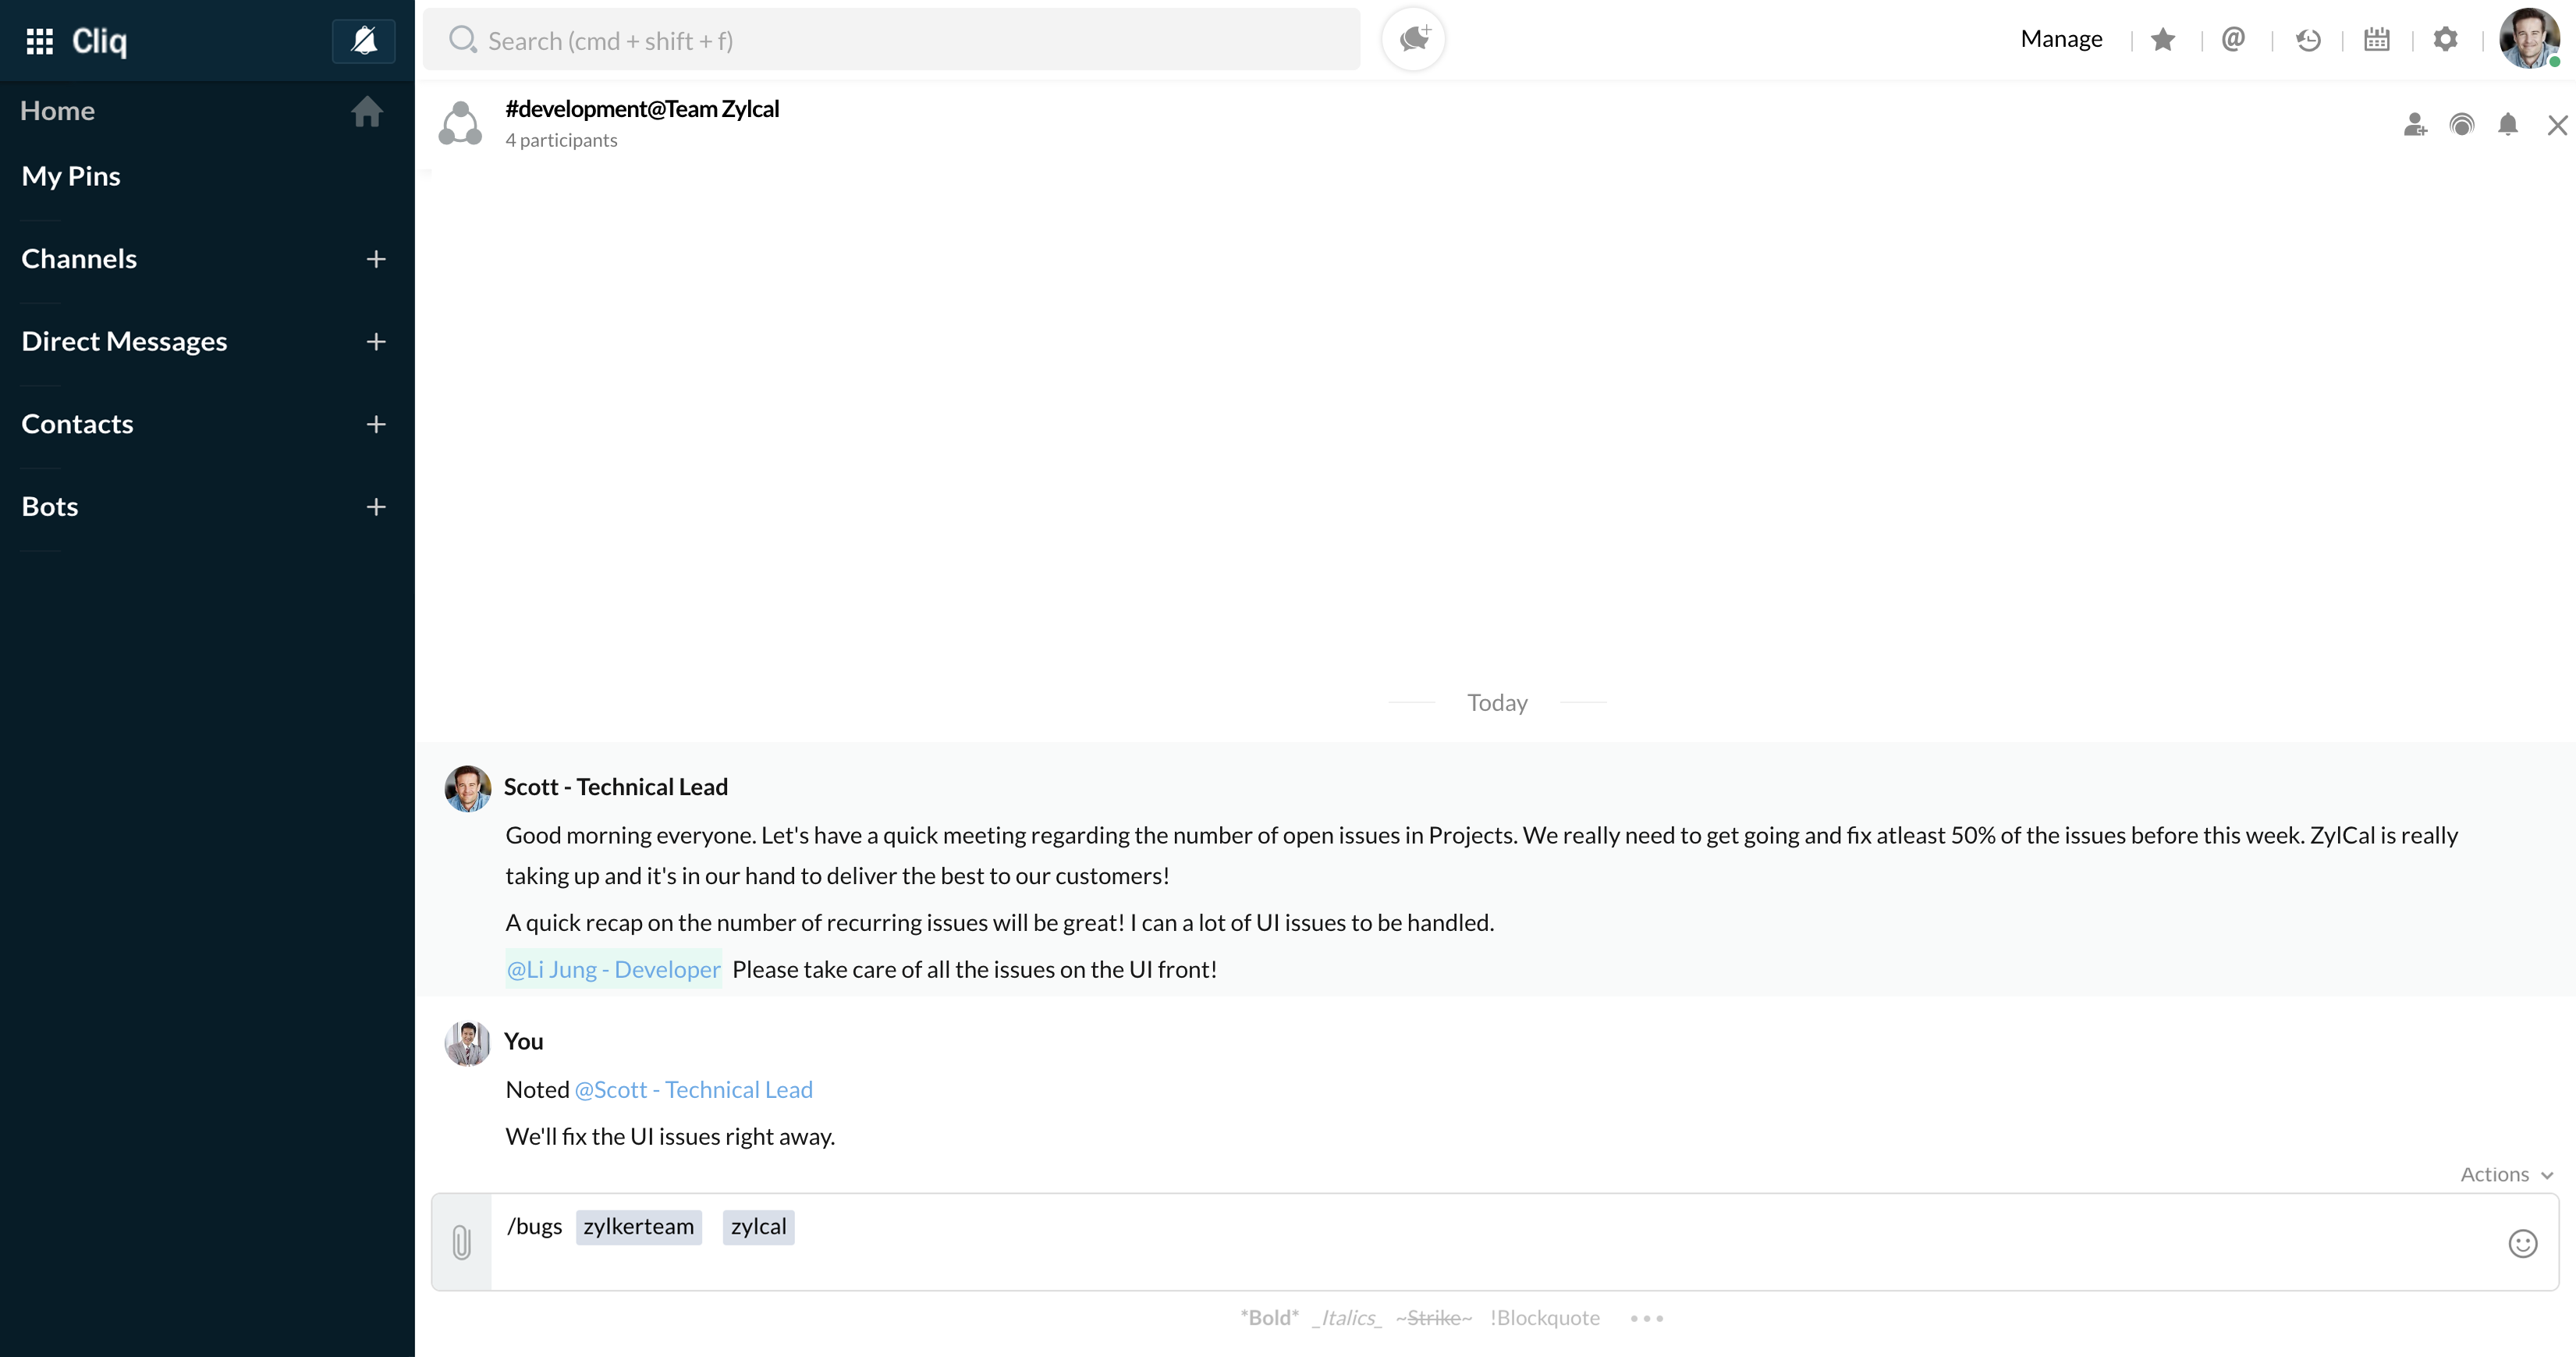Expand the Actions menu on message
This screenshot has width=2576, height=1357.
click(x=2506, y=1174)
